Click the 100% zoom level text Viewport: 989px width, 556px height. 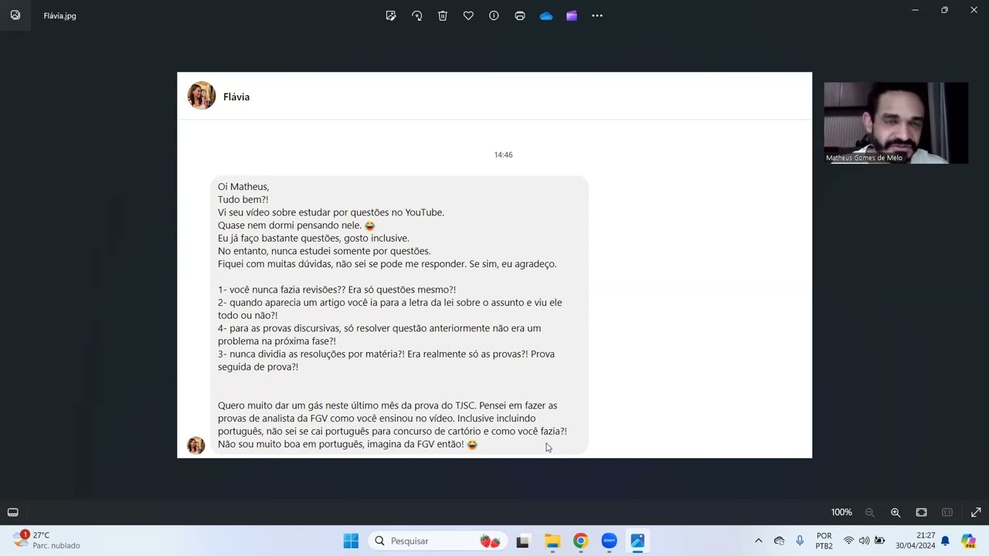point(841,512)
